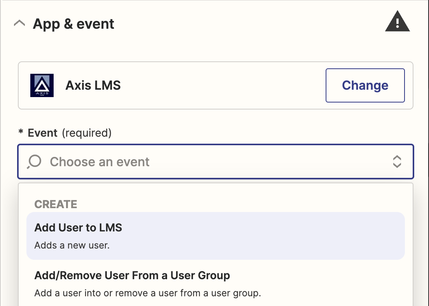
Task: Click the warning triangle alert icon
Action: click(397, 22)
